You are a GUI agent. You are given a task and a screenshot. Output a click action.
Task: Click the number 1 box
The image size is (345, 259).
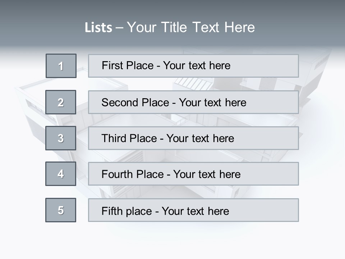click(x=61, y=66)
